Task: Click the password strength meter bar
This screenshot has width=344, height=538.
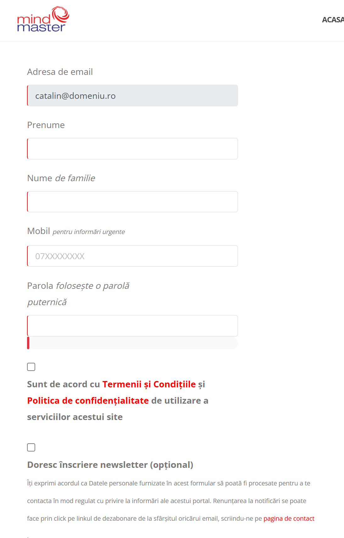Action: [x=132, y=343]
